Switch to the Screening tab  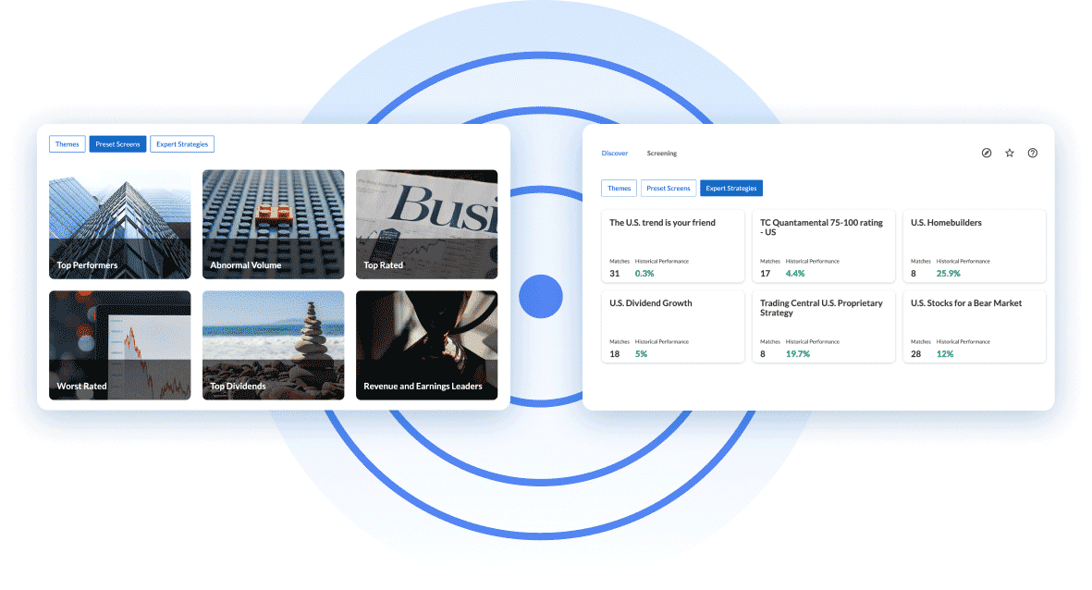[x=662, y=153]
